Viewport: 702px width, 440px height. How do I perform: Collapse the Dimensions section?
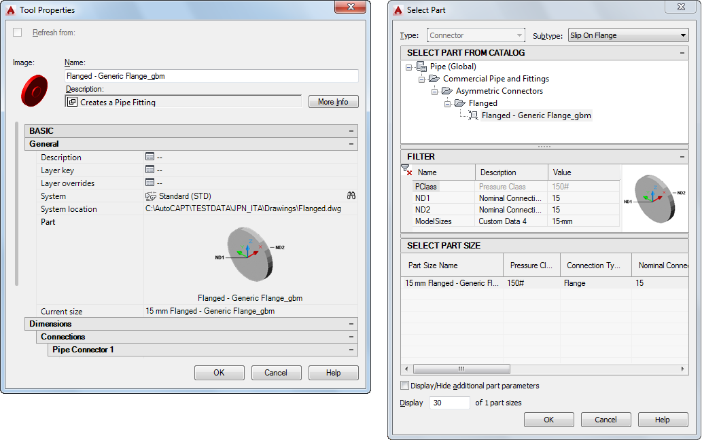coord(351,324)
